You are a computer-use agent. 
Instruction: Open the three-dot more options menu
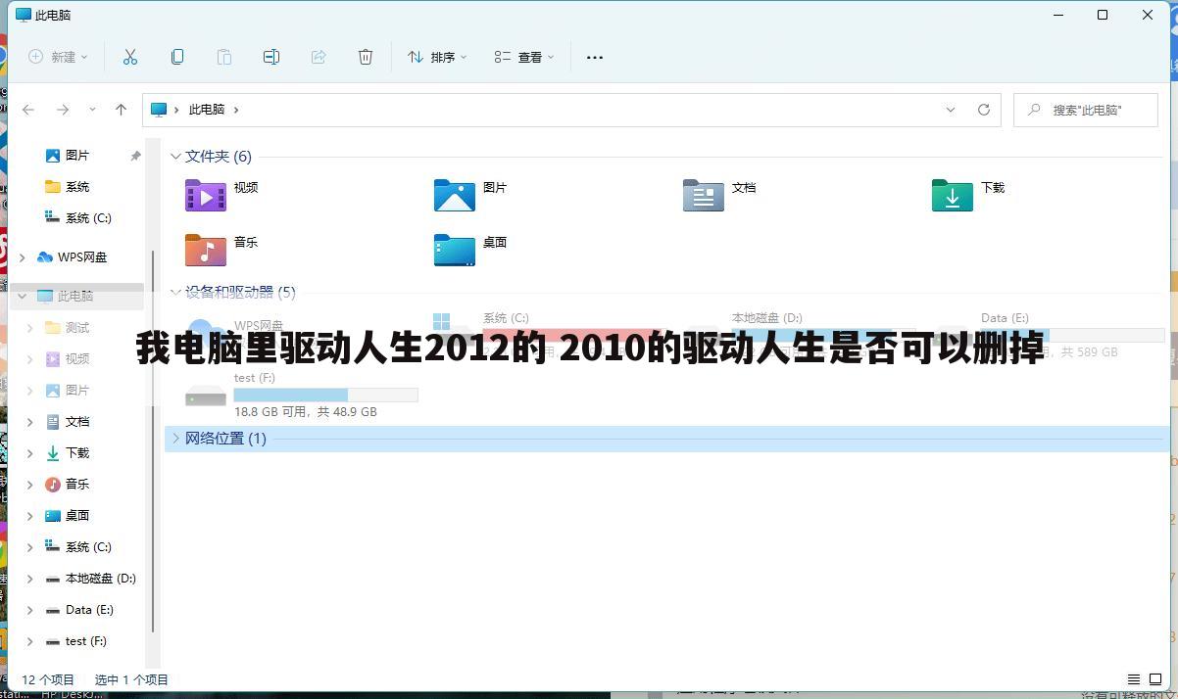pyautogui.click(x=595, y=58)
